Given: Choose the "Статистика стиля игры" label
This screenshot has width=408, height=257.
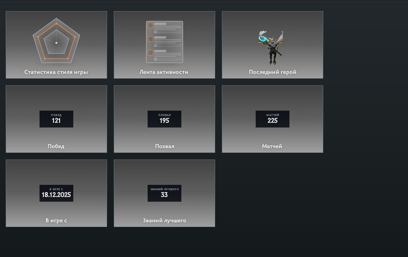Looking at the screenshot, I should [56, 72].
